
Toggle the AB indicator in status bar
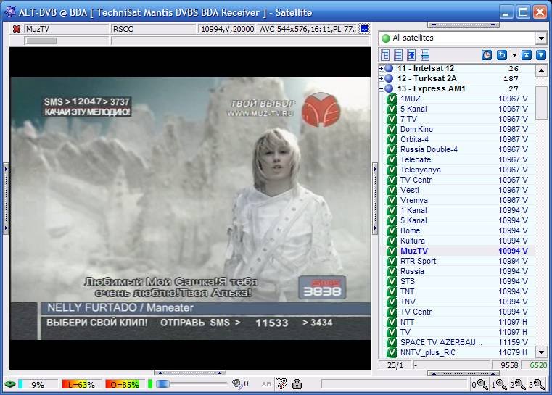[x=266, y=384]
